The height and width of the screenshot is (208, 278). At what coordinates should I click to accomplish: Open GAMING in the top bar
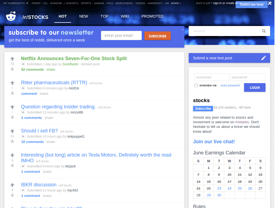tap(99, 3)
